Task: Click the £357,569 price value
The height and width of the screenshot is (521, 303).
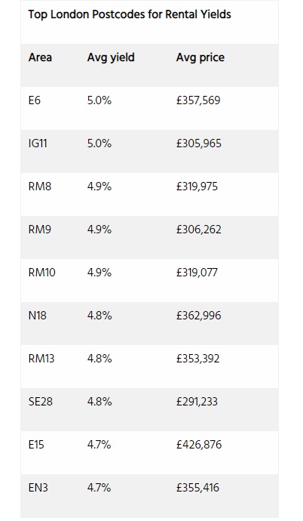Action: (198, 100)
